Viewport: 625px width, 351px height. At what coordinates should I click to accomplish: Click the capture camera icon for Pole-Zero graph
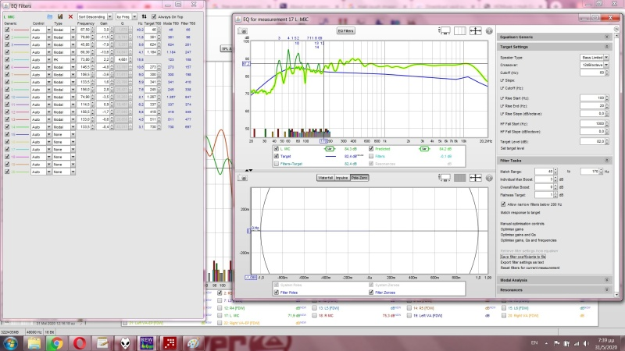(242, 178)
